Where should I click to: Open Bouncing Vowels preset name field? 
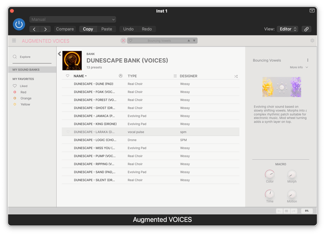coord(159,41)
